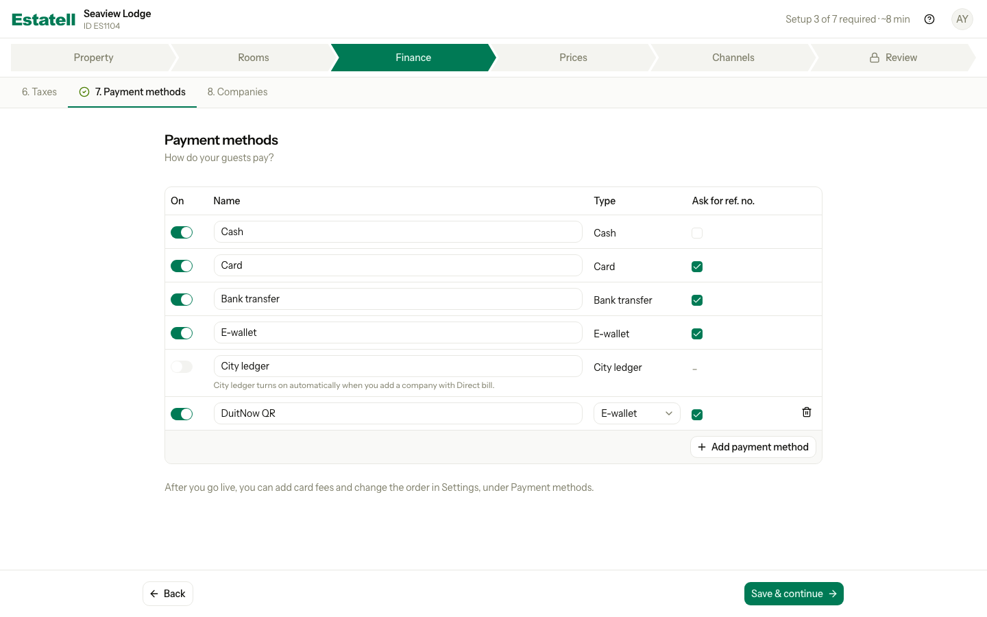Click the Ask for ref. no. header

pyautogui.click(x=723, y=201)
